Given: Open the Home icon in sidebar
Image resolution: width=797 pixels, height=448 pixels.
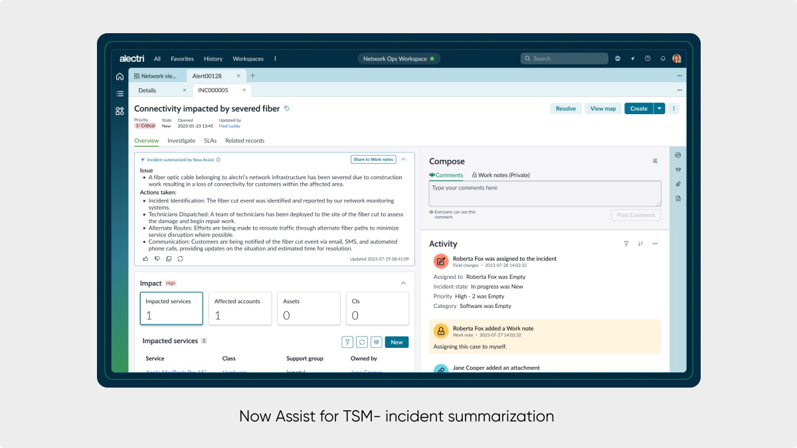Looking at the screenshot, I should (x=120, y=76).
